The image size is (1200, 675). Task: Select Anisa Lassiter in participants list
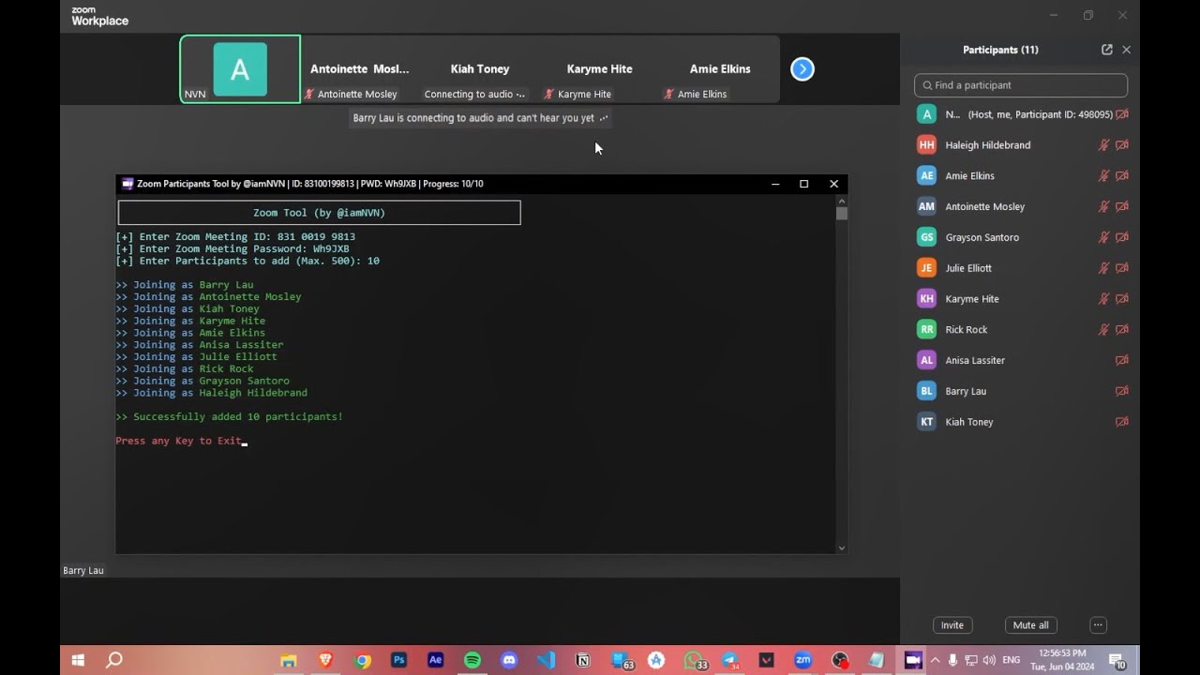[1021, 361]
